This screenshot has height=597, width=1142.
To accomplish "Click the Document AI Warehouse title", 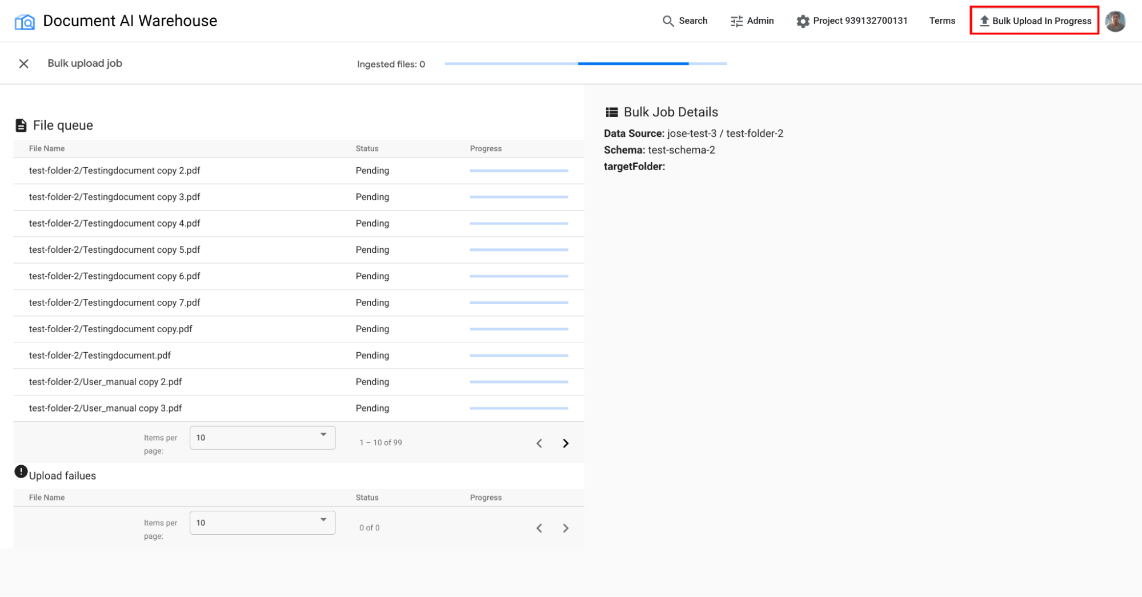I will [x=130, y=21].
